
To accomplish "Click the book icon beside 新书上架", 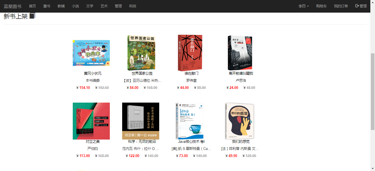I will point(32,16).
